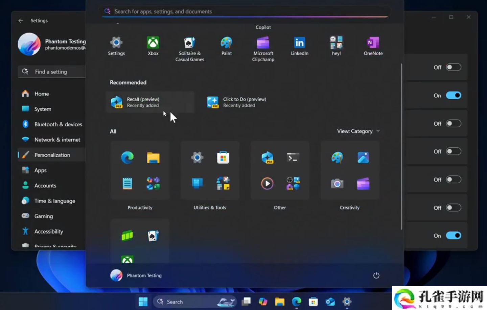Click the taskbar Search box
Screen dimensions: 487x310
pyautogui.click(x=195, y=302)
